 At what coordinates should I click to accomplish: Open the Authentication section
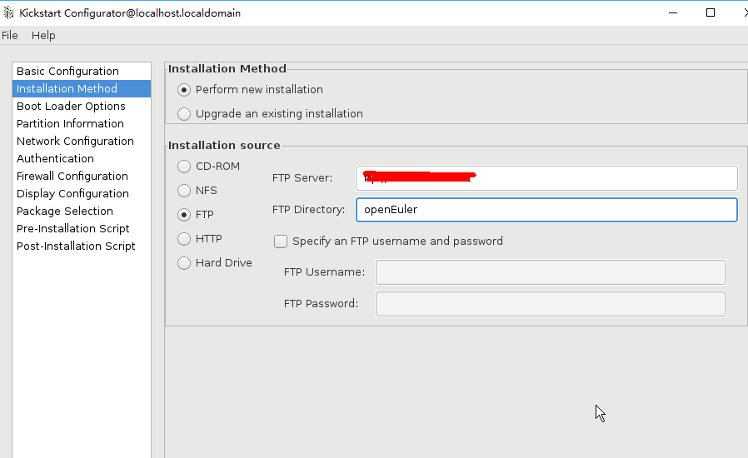pyautogui.click(x=55, y=159)
